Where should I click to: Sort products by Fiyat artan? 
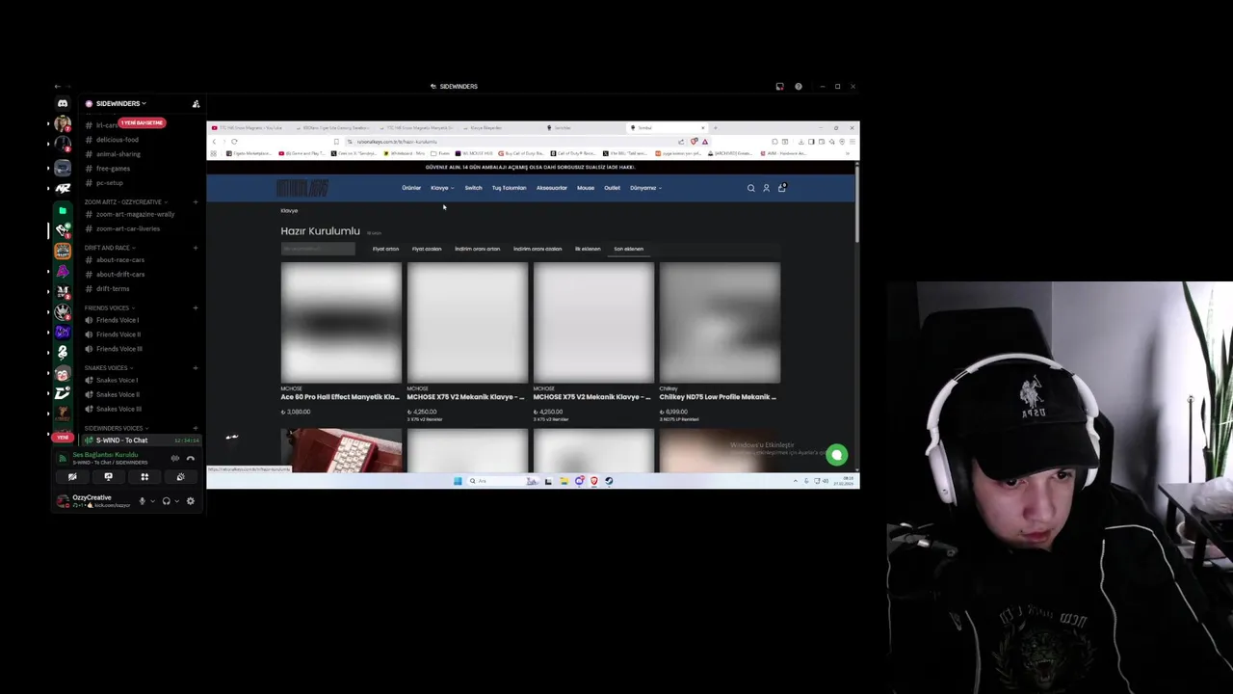pos(385,249)
